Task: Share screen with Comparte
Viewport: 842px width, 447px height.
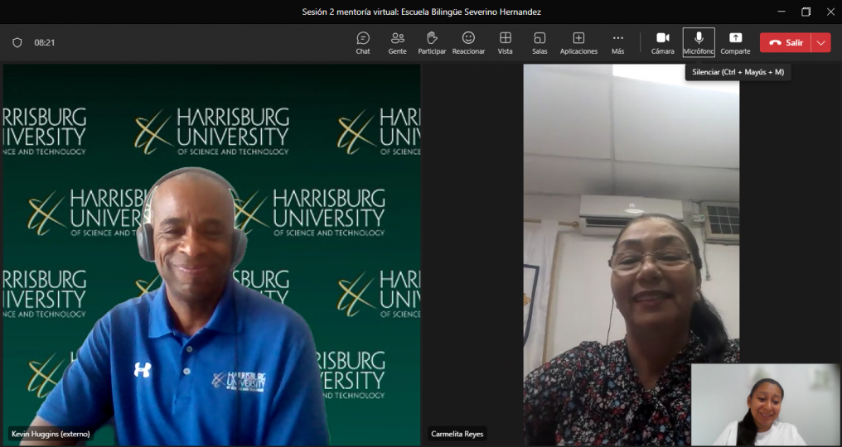Action: tap(735, 43)
